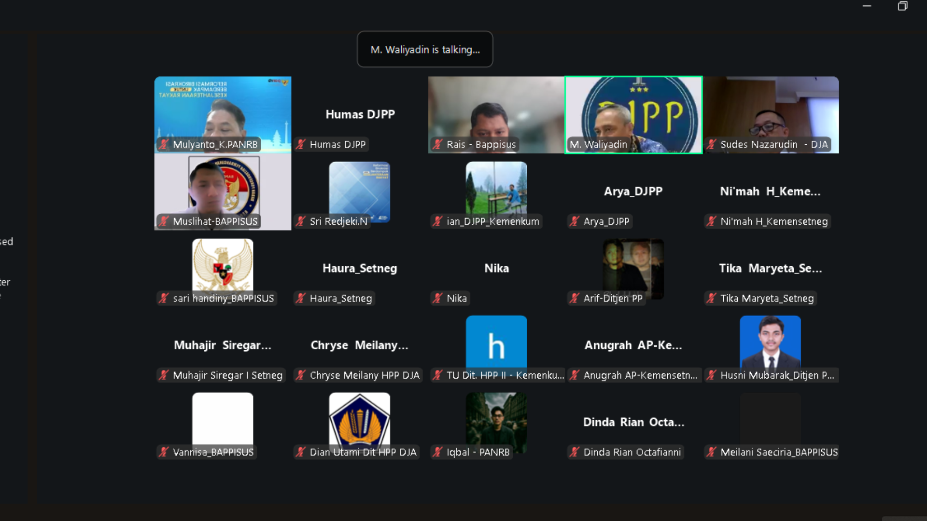The height and width of the screenshot is (521, 927).
Task: Click muted mic icon beside Arya_DJPP
Action: click(574, 221)
